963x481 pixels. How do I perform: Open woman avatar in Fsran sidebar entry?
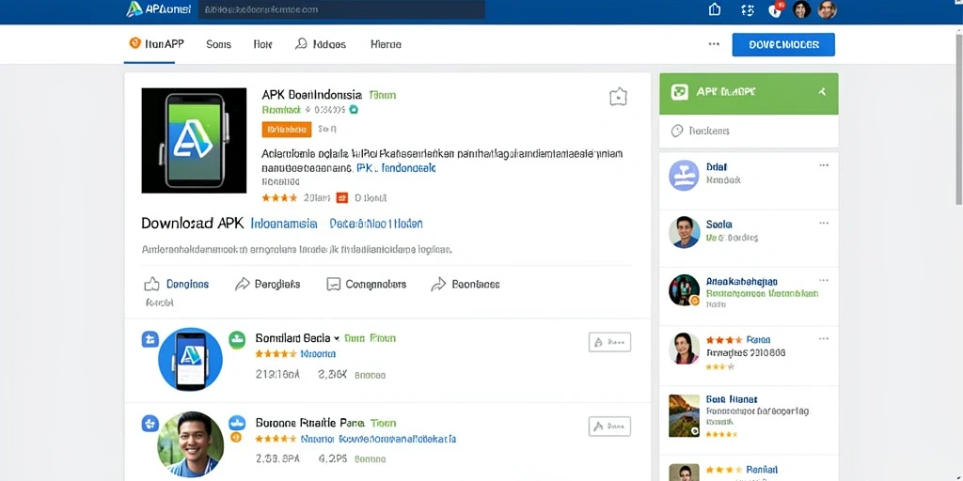click(685, 349)
